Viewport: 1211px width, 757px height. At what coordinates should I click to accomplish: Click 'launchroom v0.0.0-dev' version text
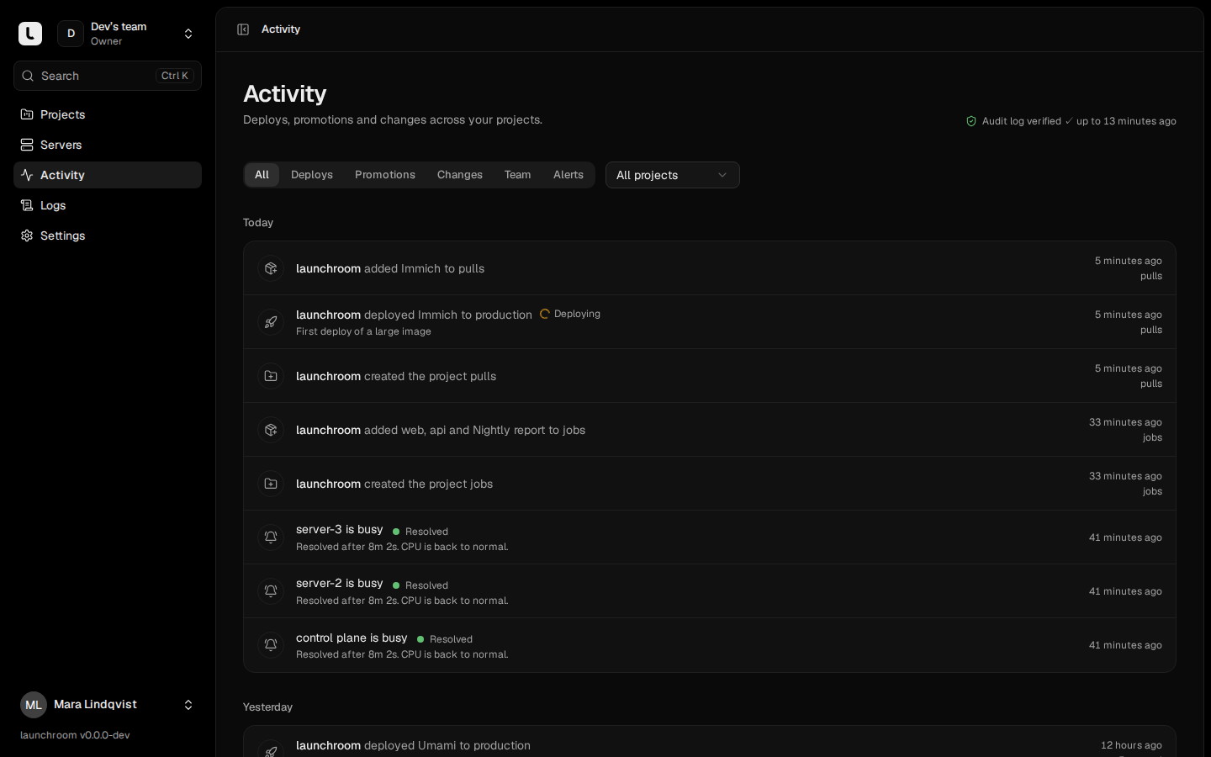pos(75,735)
